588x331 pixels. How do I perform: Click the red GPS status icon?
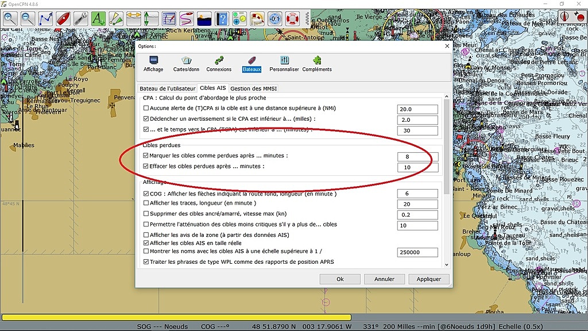click(580, 17)
